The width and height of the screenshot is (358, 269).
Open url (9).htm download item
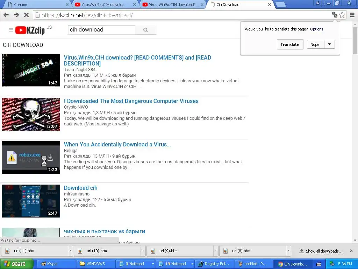[180, 251]
